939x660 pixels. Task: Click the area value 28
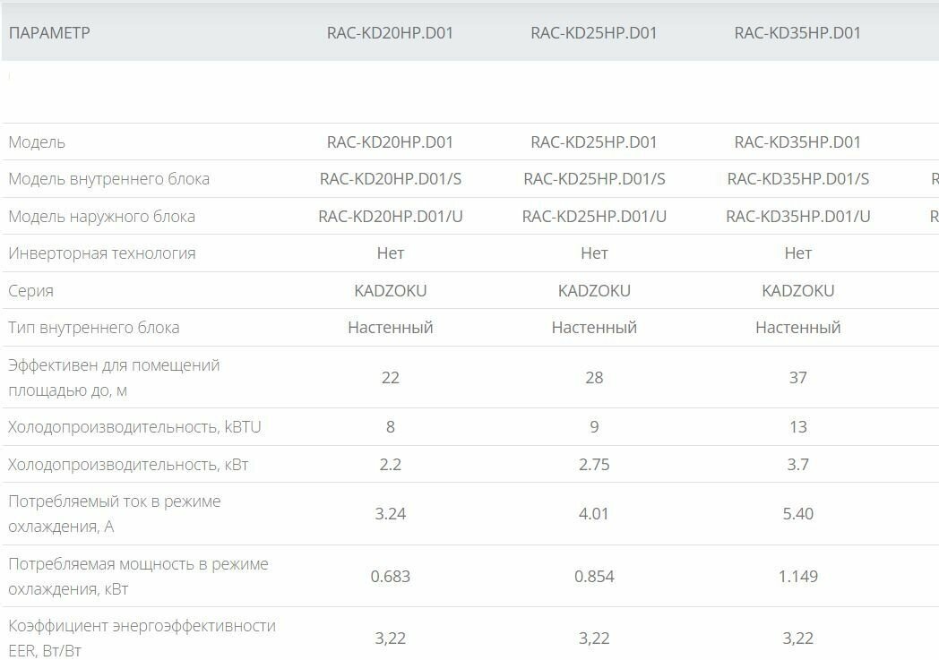click(x=594, y=378)
